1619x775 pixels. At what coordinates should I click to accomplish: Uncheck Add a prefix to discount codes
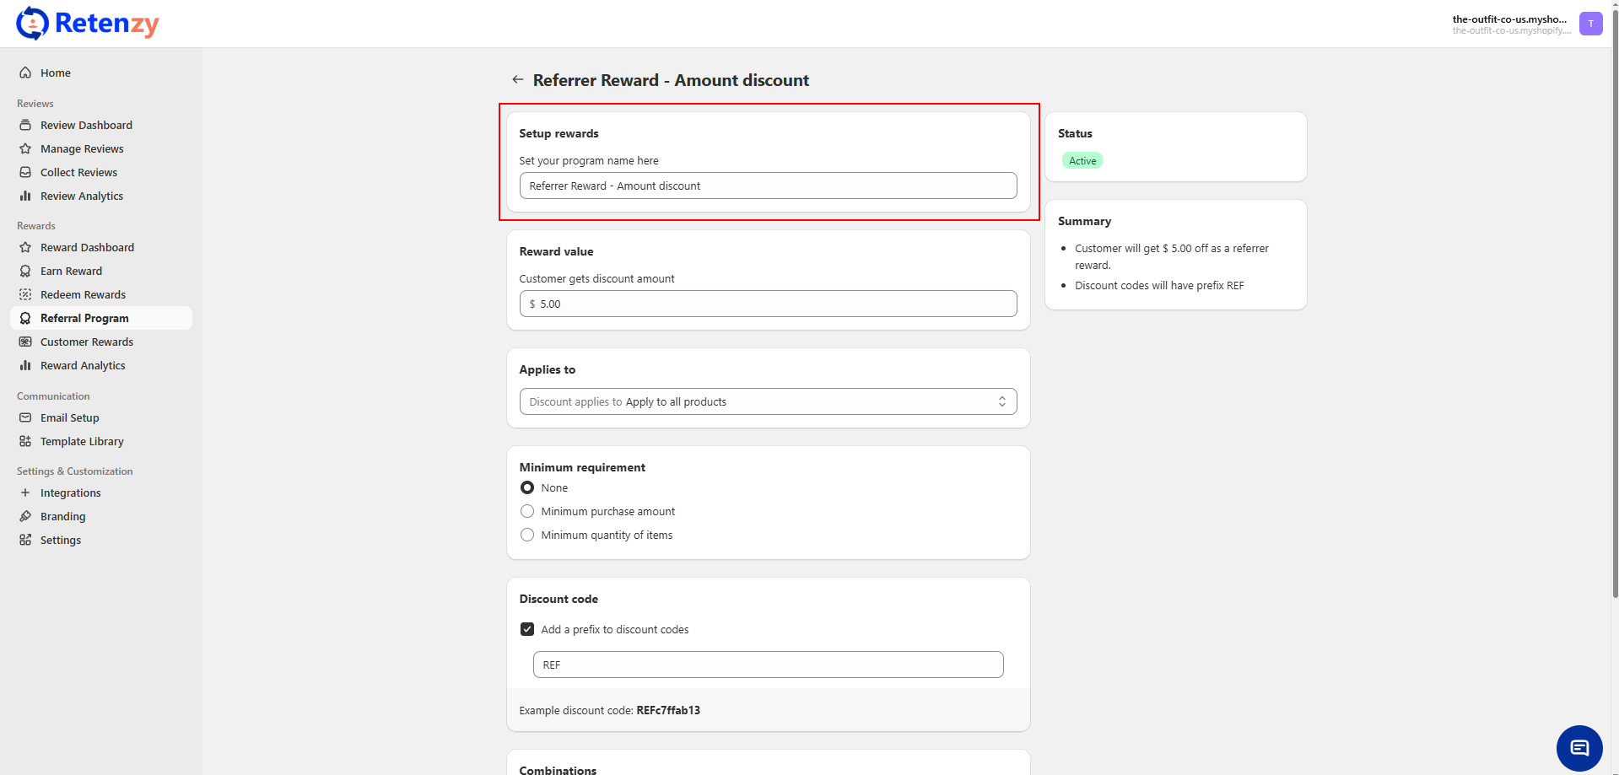pos(527,629)
